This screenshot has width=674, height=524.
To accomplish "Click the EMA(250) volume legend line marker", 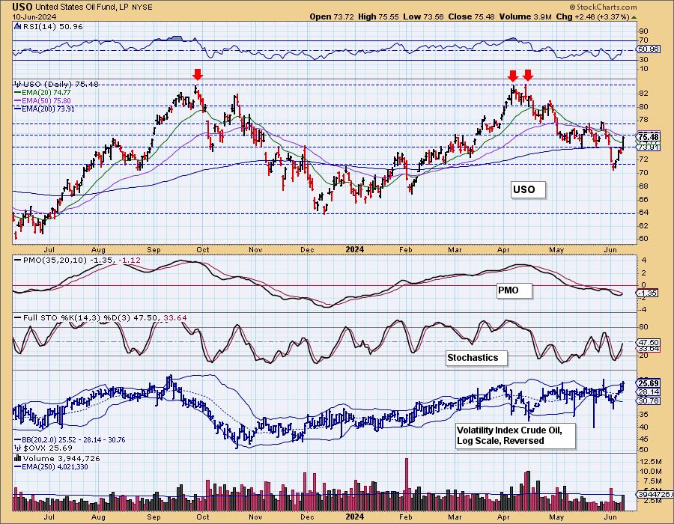I will point(18,466).
